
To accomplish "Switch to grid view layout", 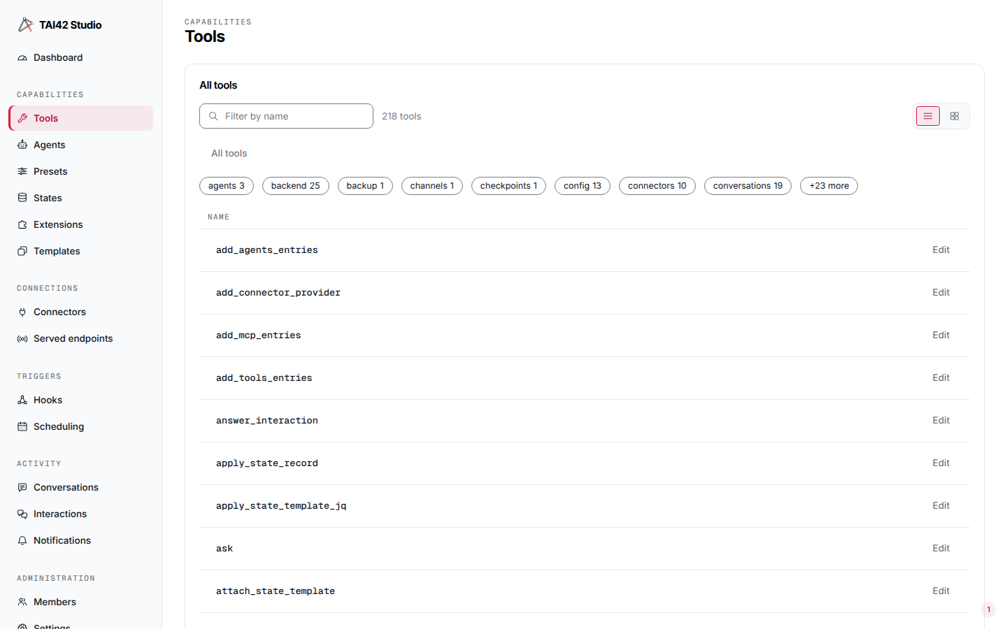I will point(955,116).
